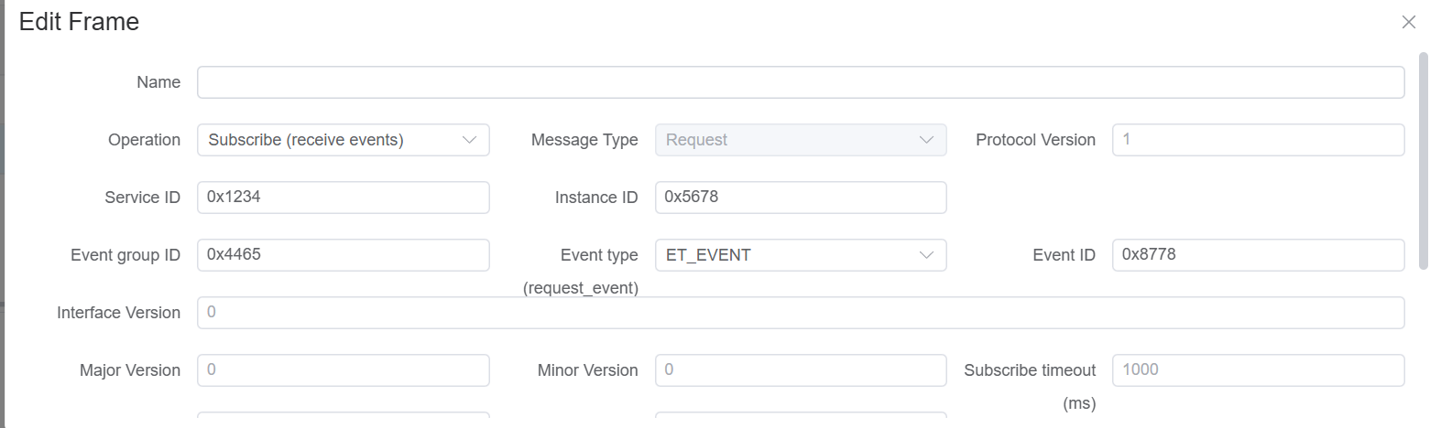The image size is (1441, 428).
Task: Click the Instance ID field showing 0x5678
Action: (x=800, y=198)
